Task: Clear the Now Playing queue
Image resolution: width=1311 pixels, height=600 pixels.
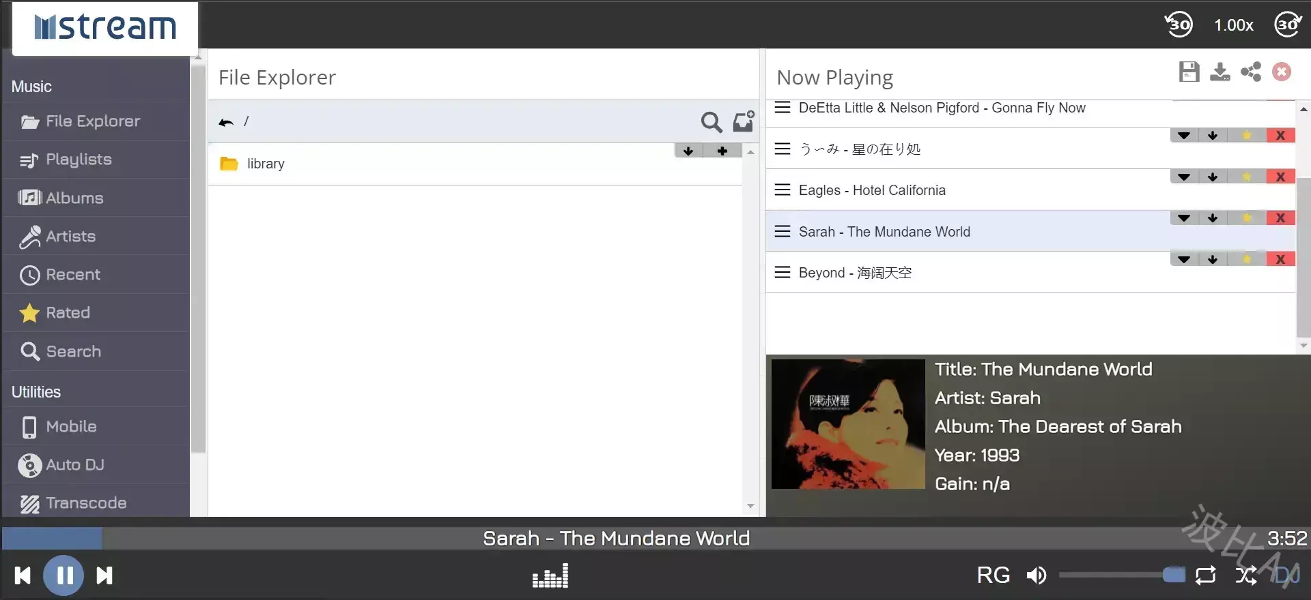Action: [1282, 72]
